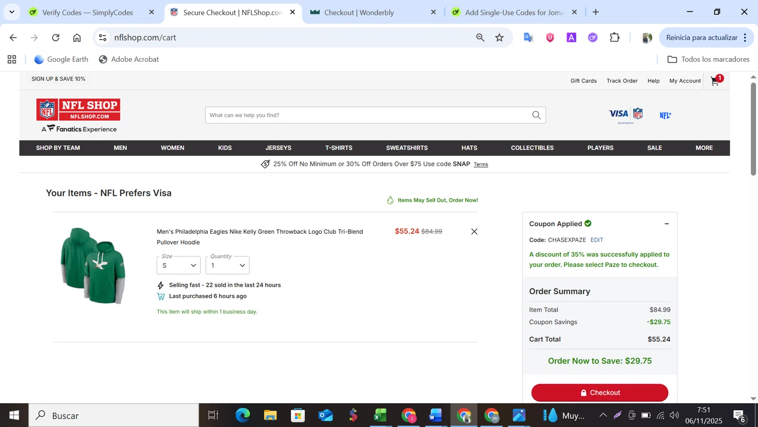
Task: Open Word from the taskbar
Action: click(x=435, y=415)
